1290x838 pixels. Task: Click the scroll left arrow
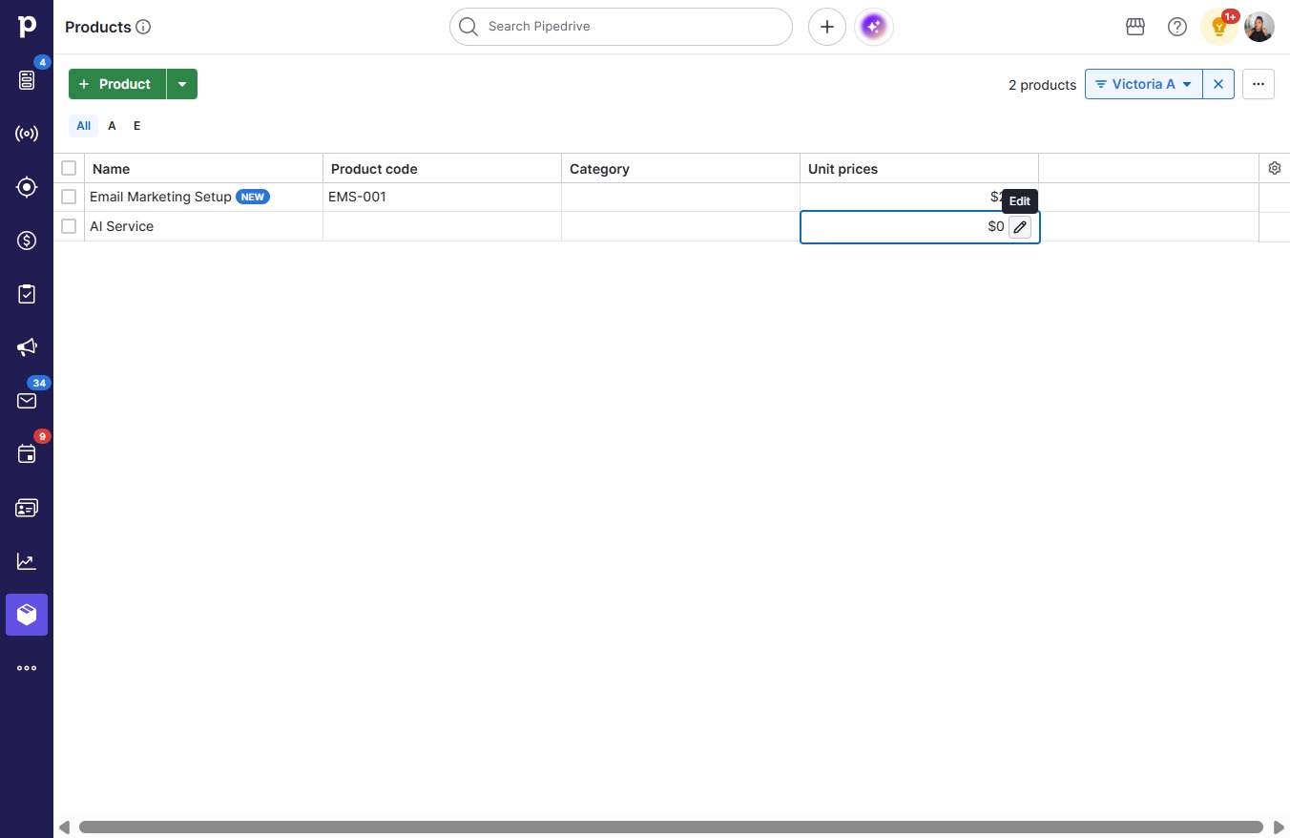(64, 828)
